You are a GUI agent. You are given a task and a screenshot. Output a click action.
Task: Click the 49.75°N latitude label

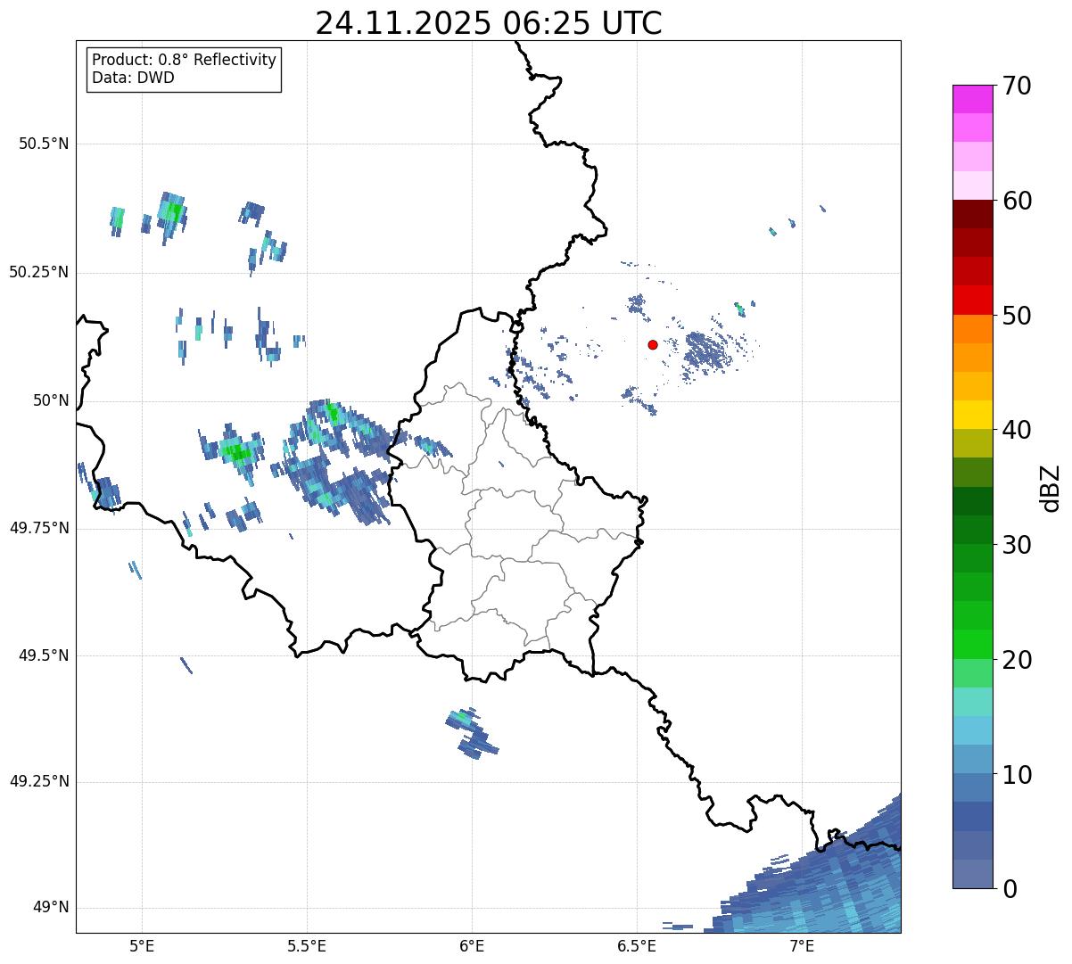(x=39, y=528)
